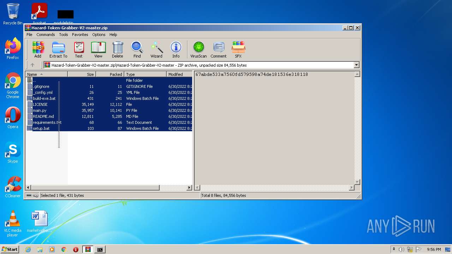Click the drive icon in status bar
452x254 pixels.
point(29,195)
